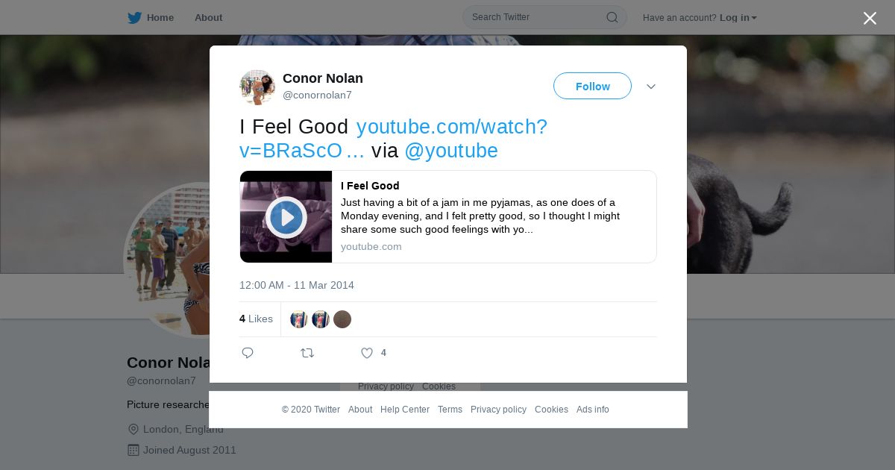Expand the tweet options chevron
Image resolution: width=895 pixels, height=470 pixels.
click(651, 87)
